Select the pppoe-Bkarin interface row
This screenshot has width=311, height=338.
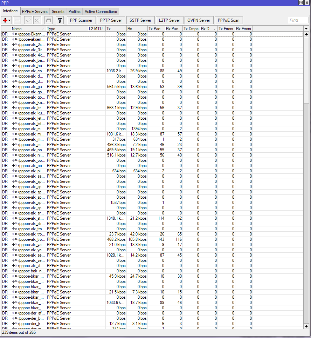[152, 34]
